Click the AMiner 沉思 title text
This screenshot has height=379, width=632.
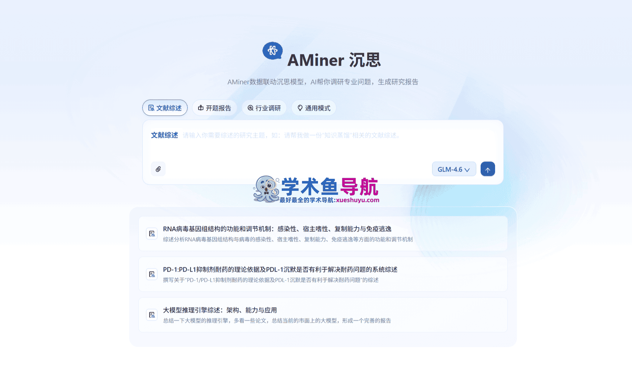click(x=334, y=60)
